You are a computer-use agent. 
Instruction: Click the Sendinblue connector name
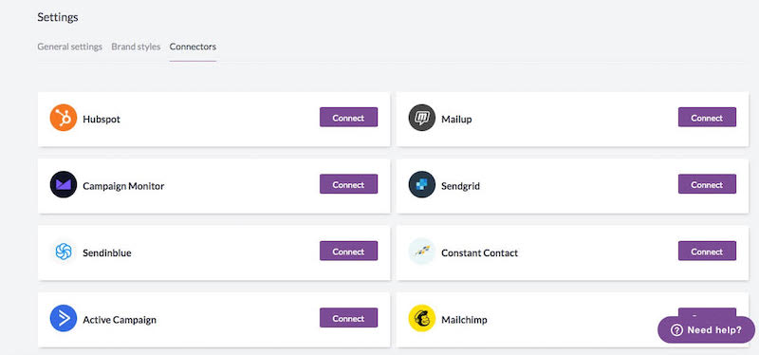[x=107, y=252]
